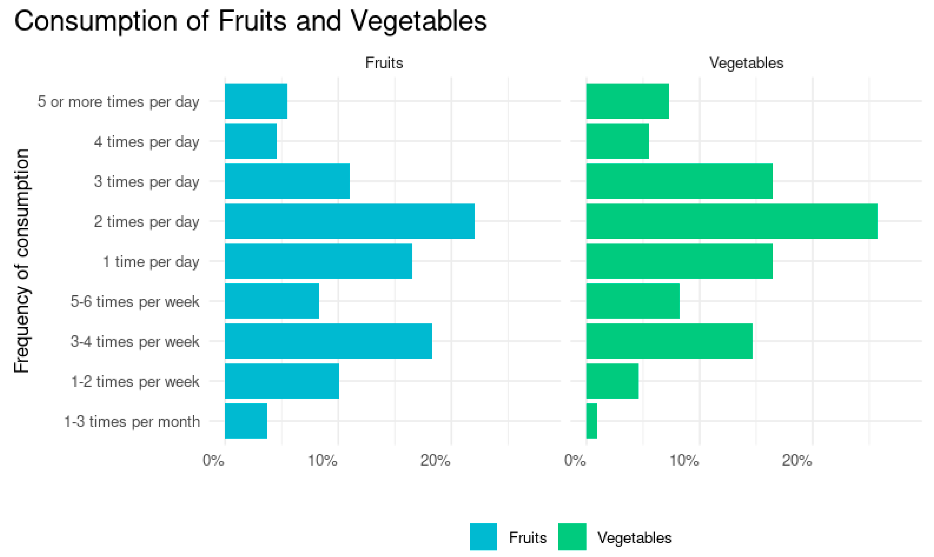Click the Fruits bar for 2 times per day

[349, 221]
